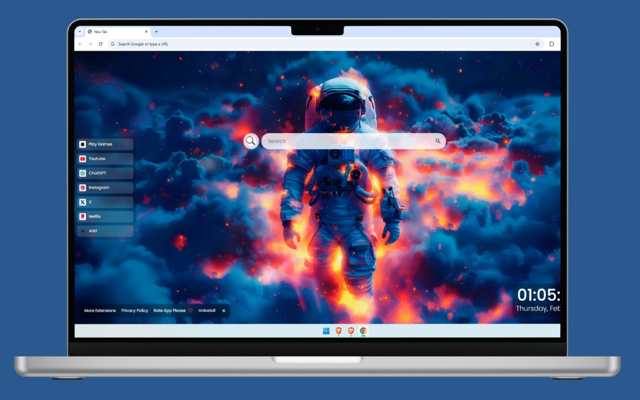Click the More Extensions link
This screenshot has width=640, height=400.
(x=99, y=310)
